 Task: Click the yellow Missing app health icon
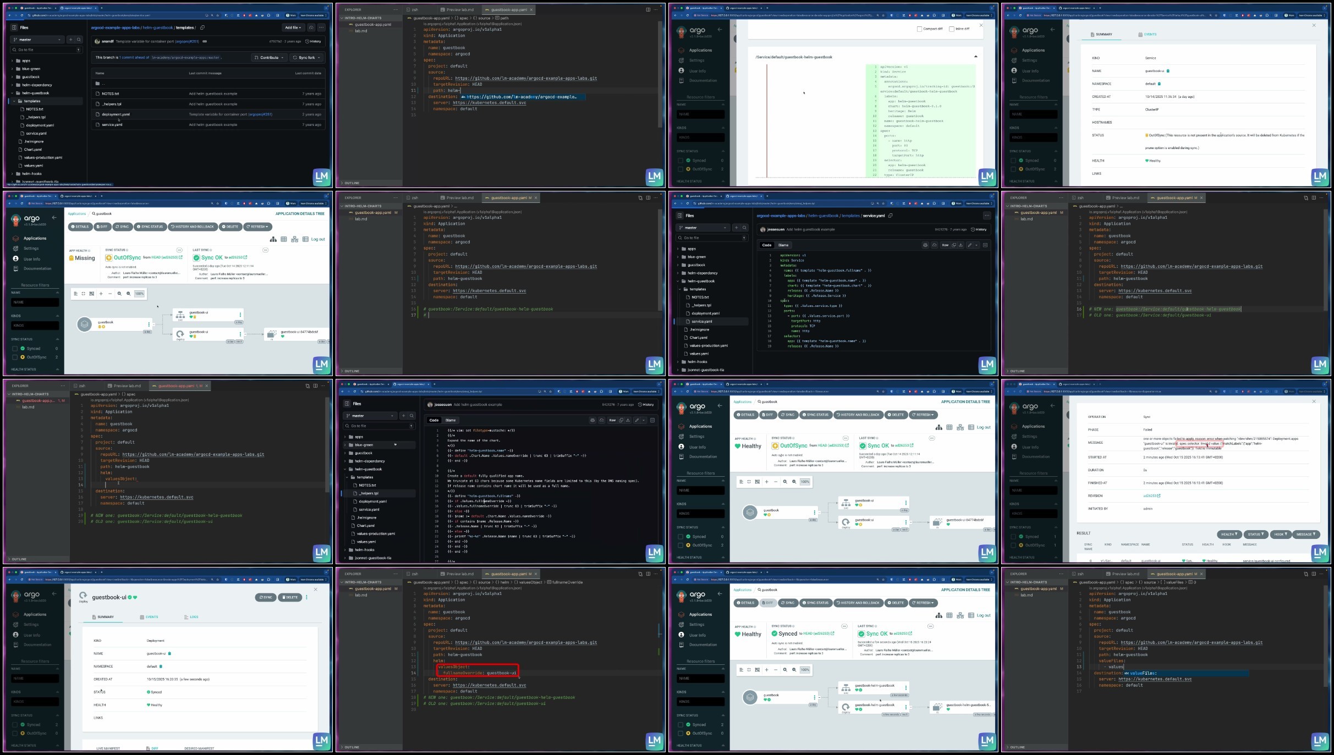pyautogui.click(x=72, y=258)
